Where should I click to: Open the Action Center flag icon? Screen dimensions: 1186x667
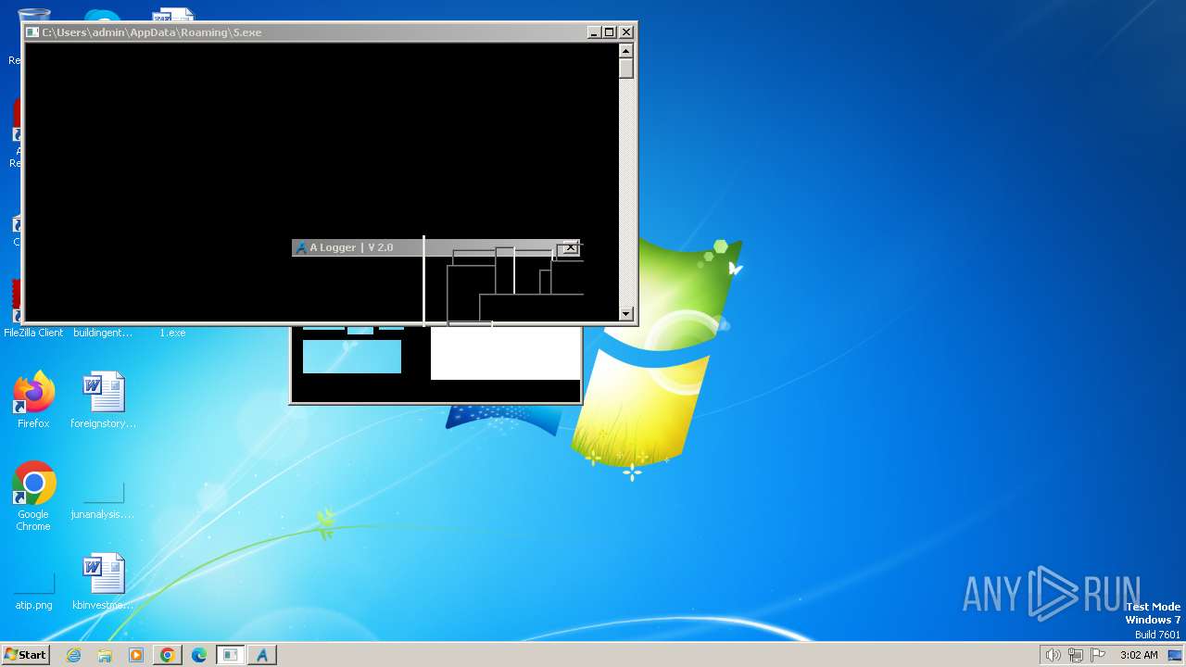1098,655
